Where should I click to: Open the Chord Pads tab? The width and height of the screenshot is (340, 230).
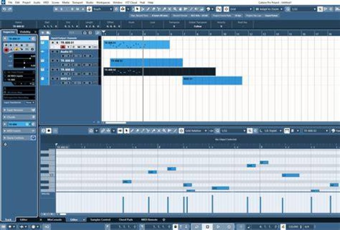click(126, 220)
